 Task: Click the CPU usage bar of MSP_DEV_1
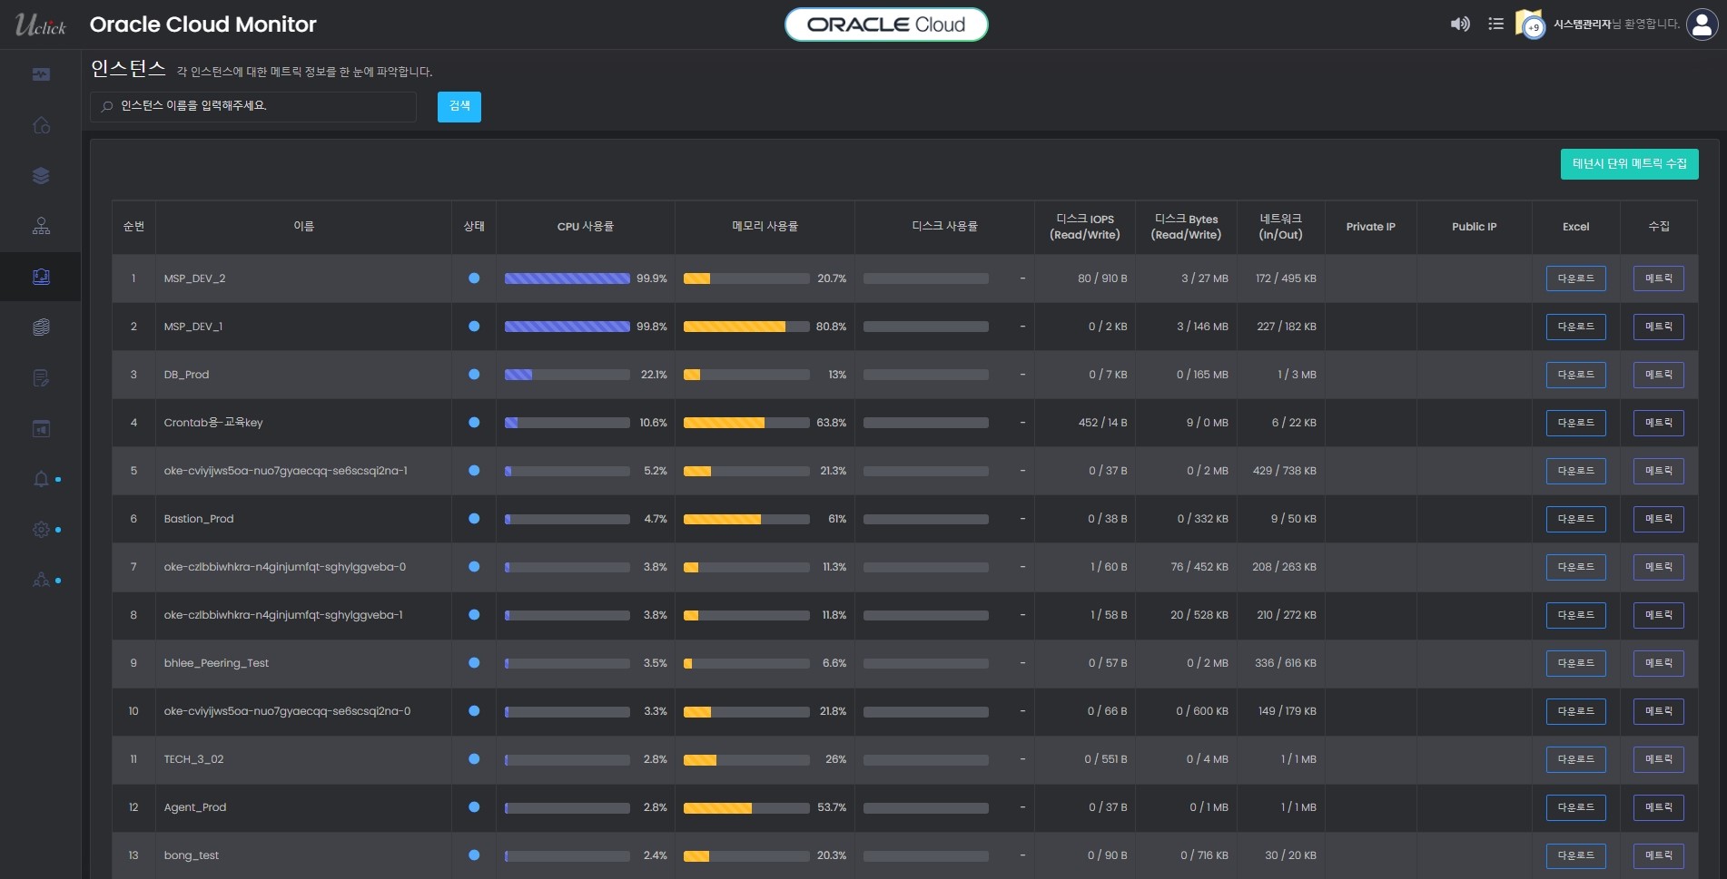(567, 327)
